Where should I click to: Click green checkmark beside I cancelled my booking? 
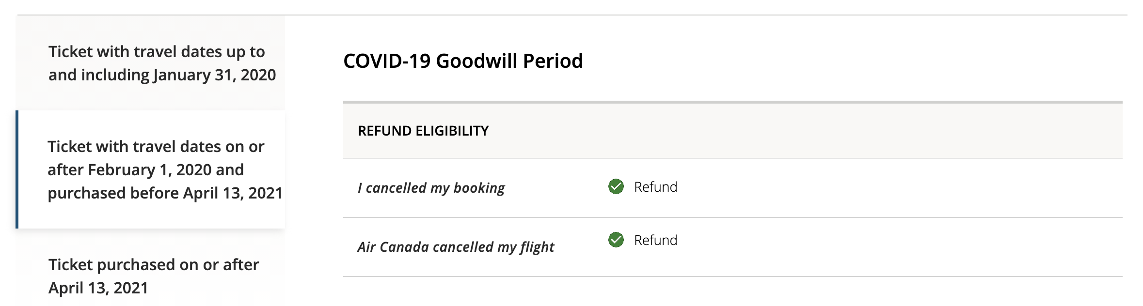coord(616,186)
